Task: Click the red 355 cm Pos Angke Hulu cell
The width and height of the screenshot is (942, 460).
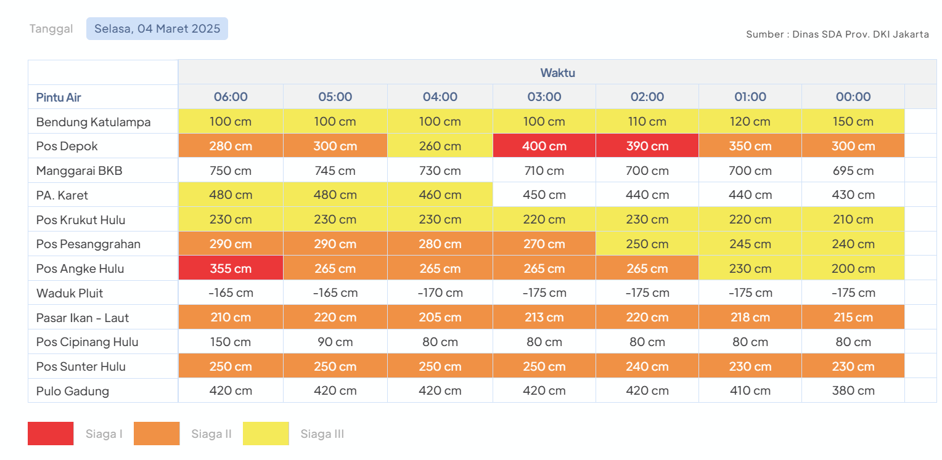Action: point(231,268)
